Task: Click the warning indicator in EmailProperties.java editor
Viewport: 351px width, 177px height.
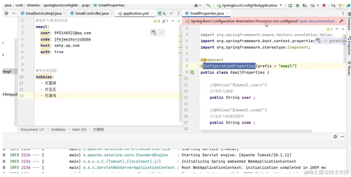Action: 330,29
